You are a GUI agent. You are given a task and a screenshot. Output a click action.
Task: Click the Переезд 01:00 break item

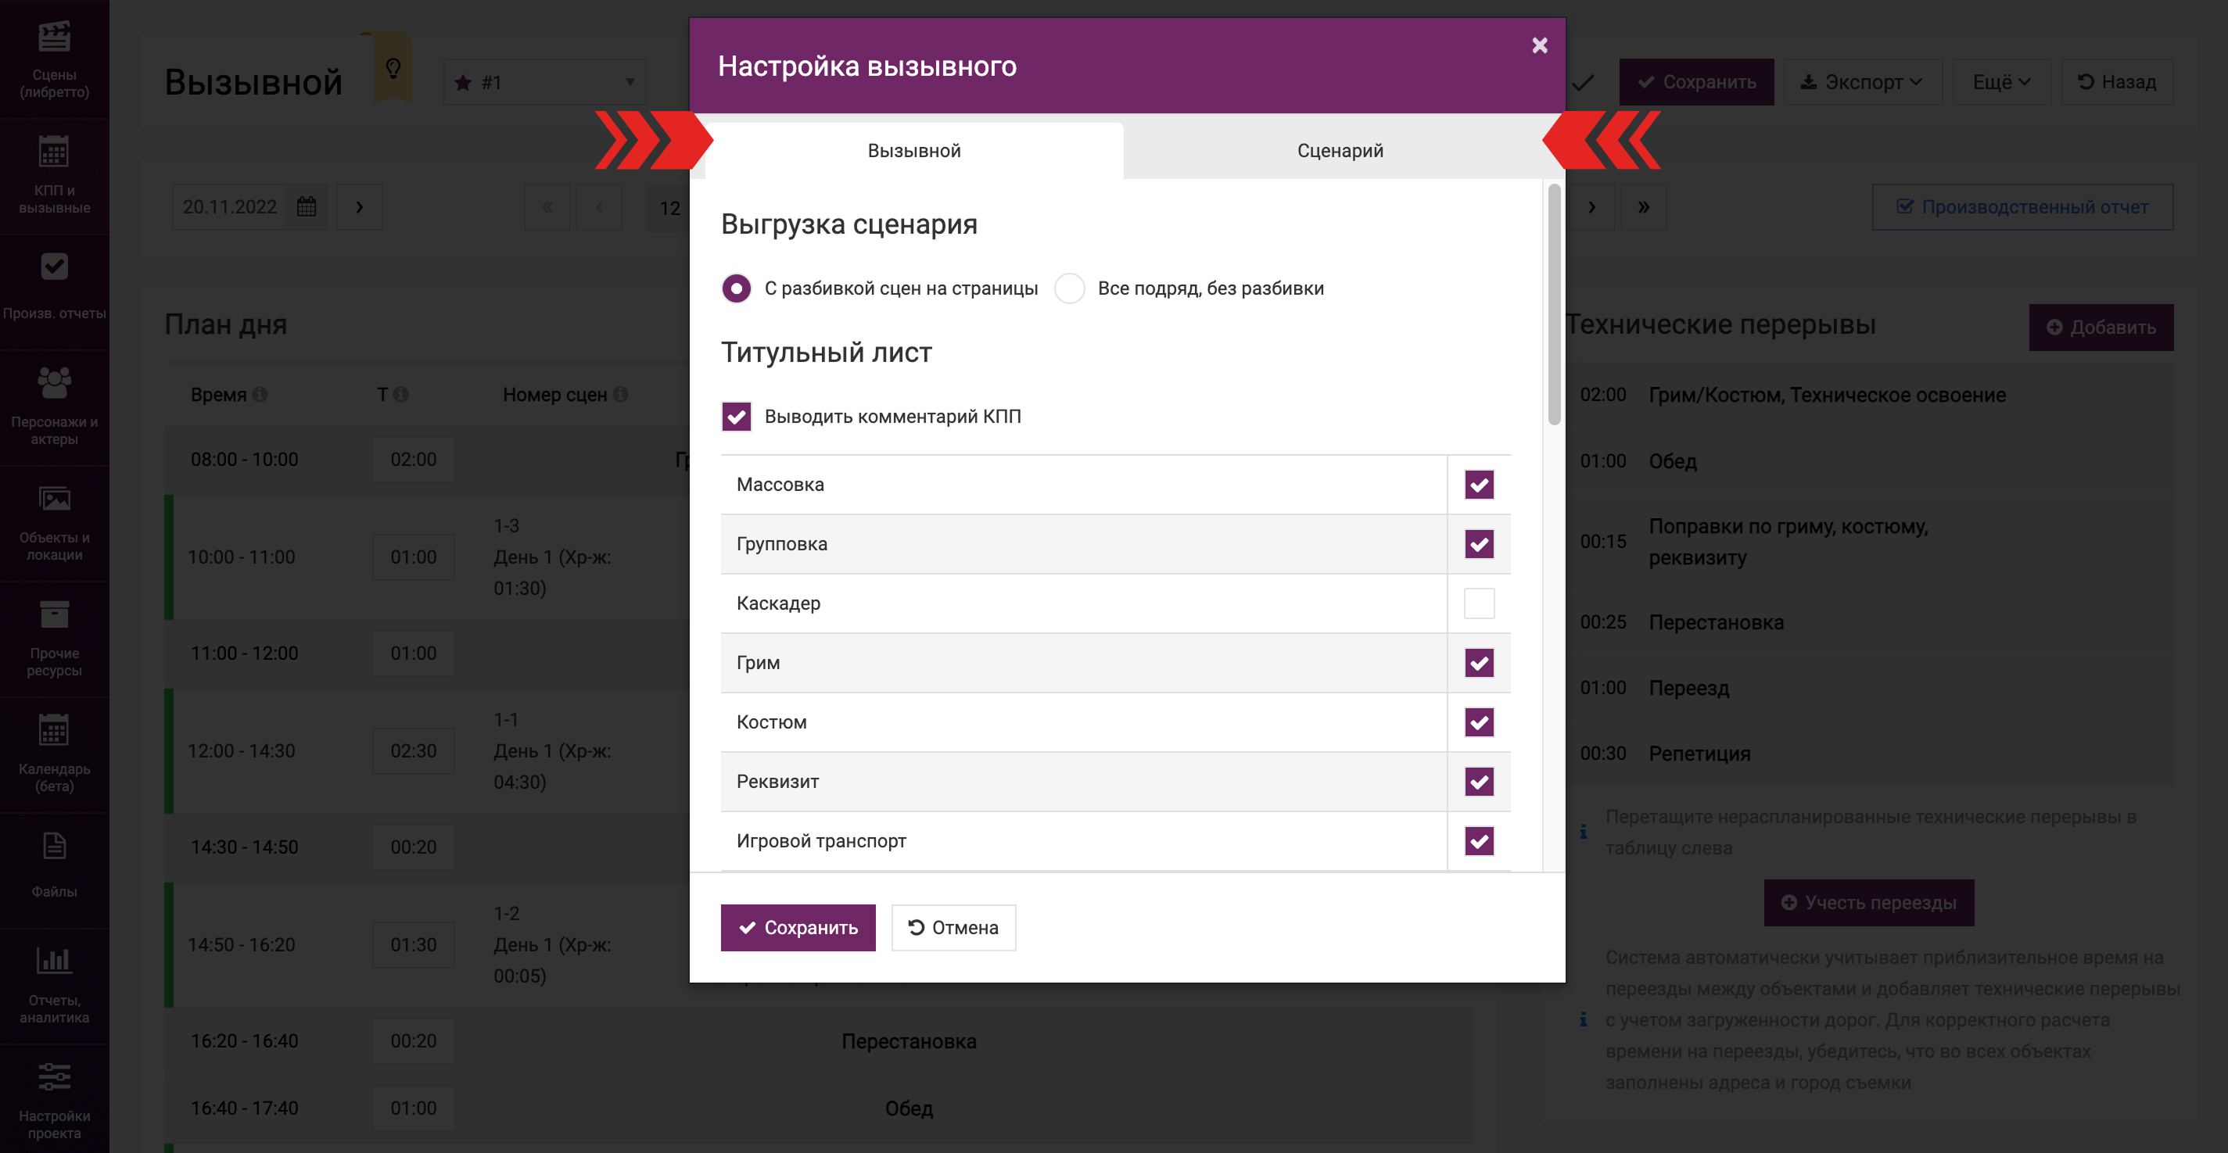1870,687
